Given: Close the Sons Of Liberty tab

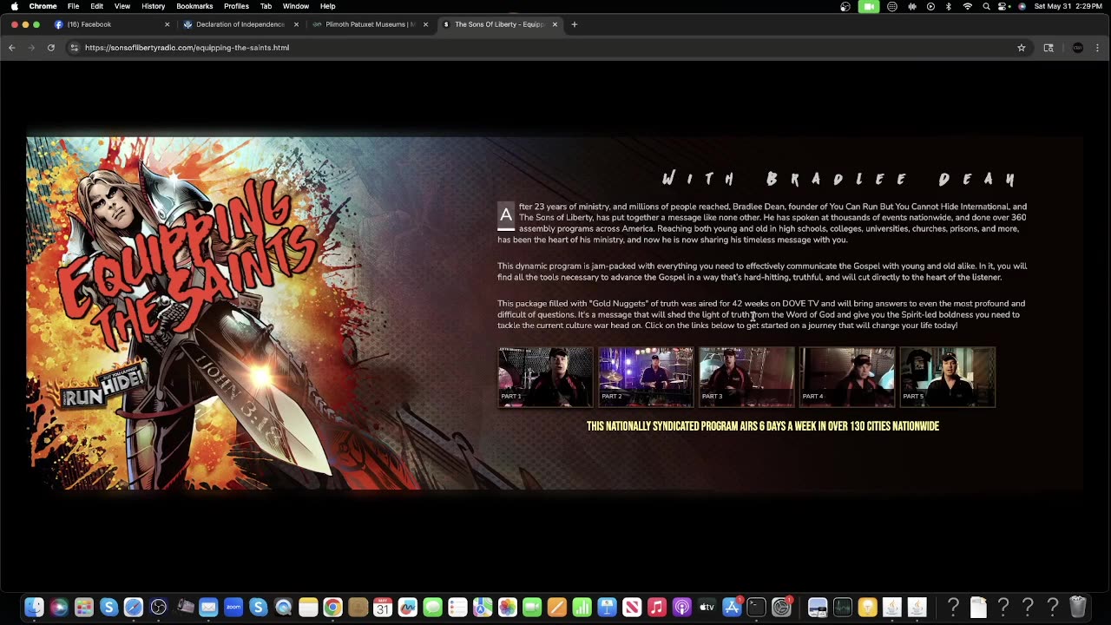Looking at the screenshot, I should (x=555, y=24).
